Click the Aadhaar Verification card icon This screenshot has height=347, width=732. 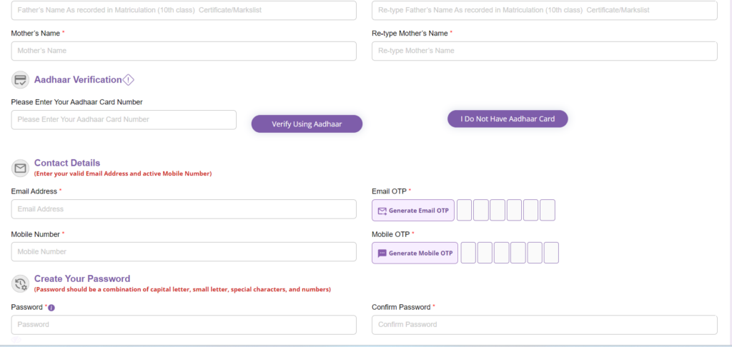(20, 80)
